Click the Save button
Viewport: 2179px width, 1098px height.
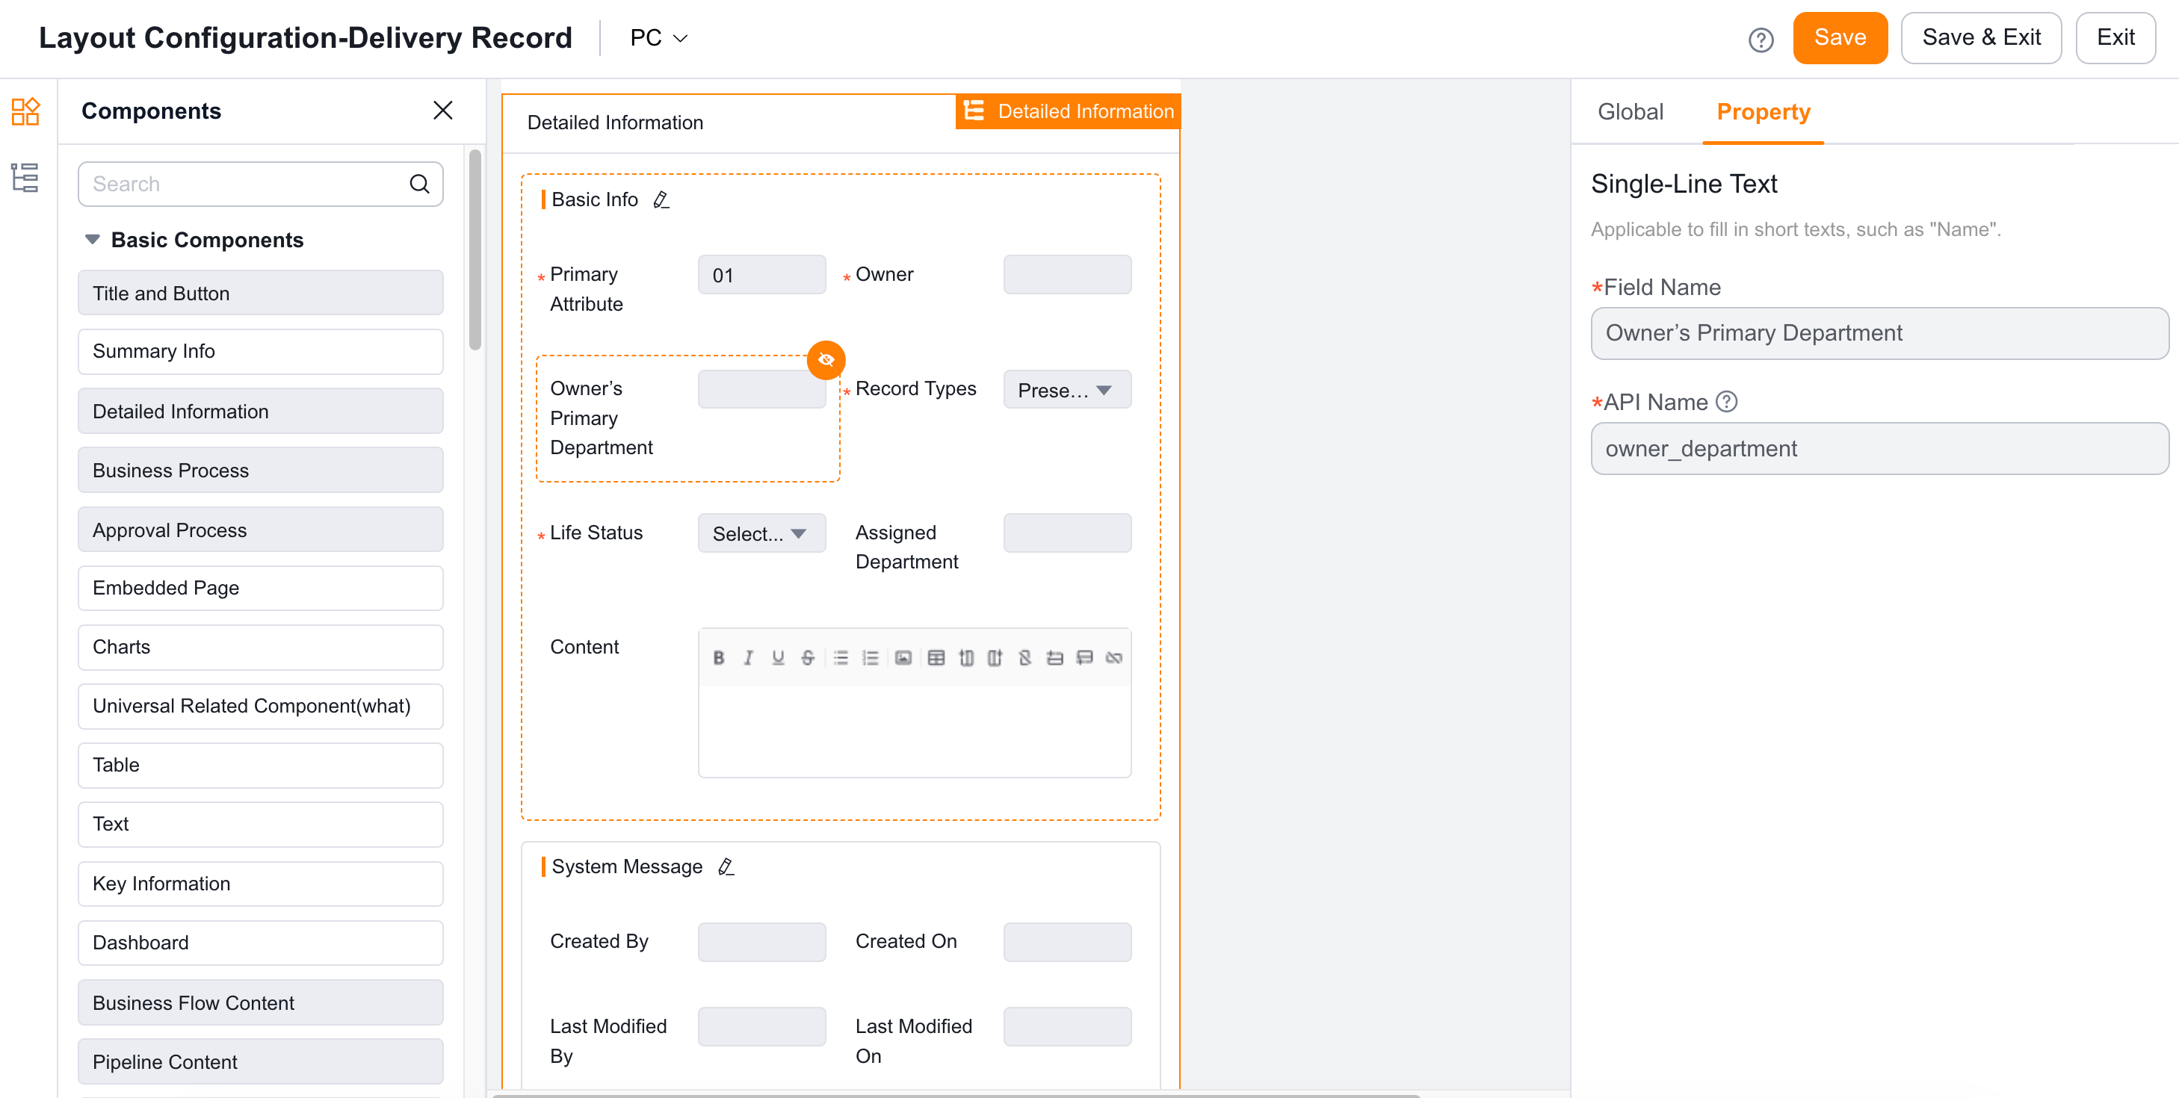coord(1840,37)
